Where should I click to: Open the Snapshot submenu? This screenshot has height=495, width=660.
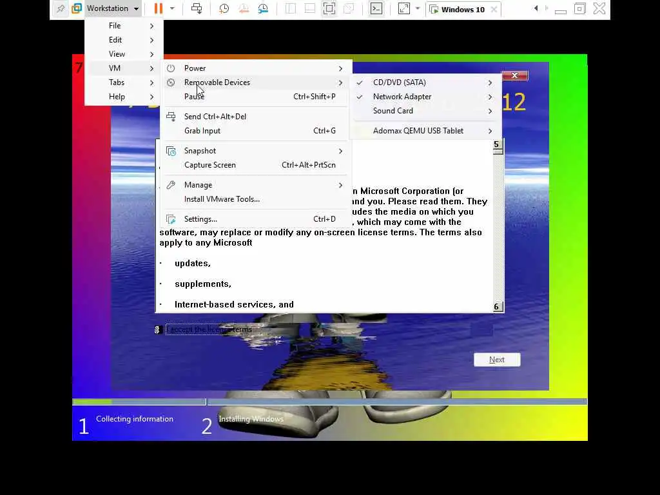255,151
